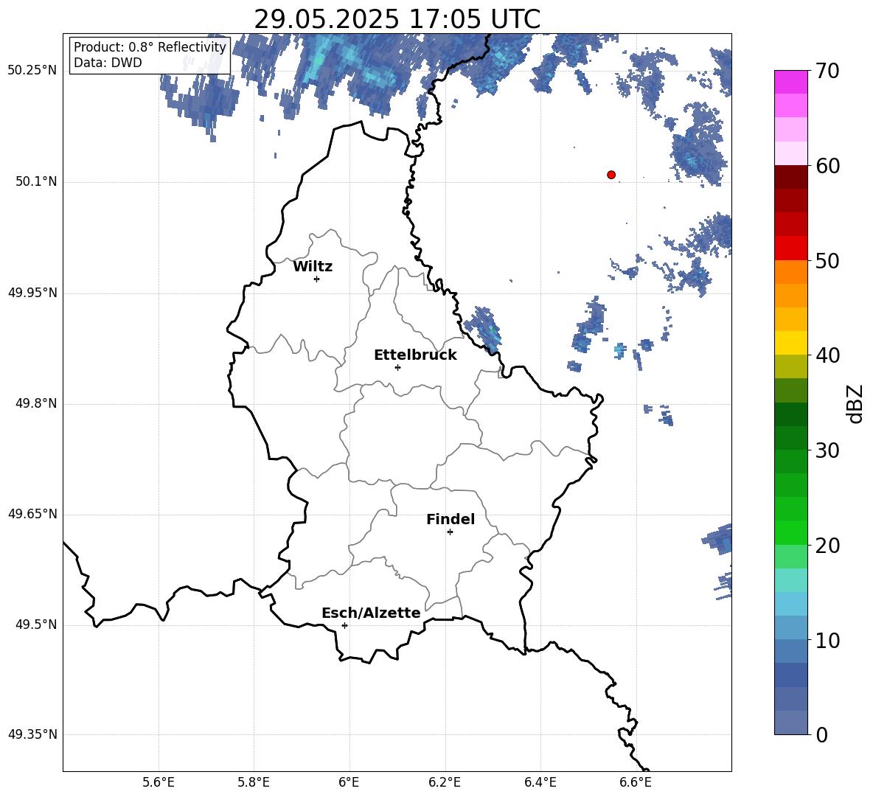Click the Esch/Alzette station cross marker
Viewport: 873px width, 797px height.
[344, 625]
